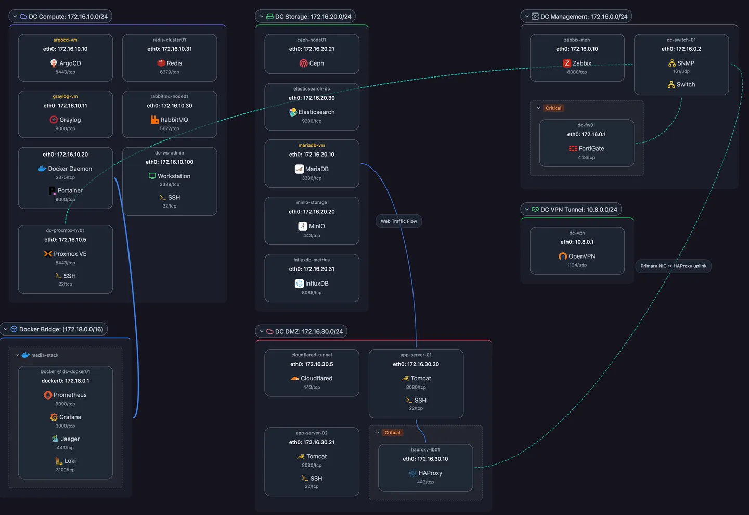
Task: Click the SSH terminal icon in dc-proxmox-hv01
Action: point(58,276)
